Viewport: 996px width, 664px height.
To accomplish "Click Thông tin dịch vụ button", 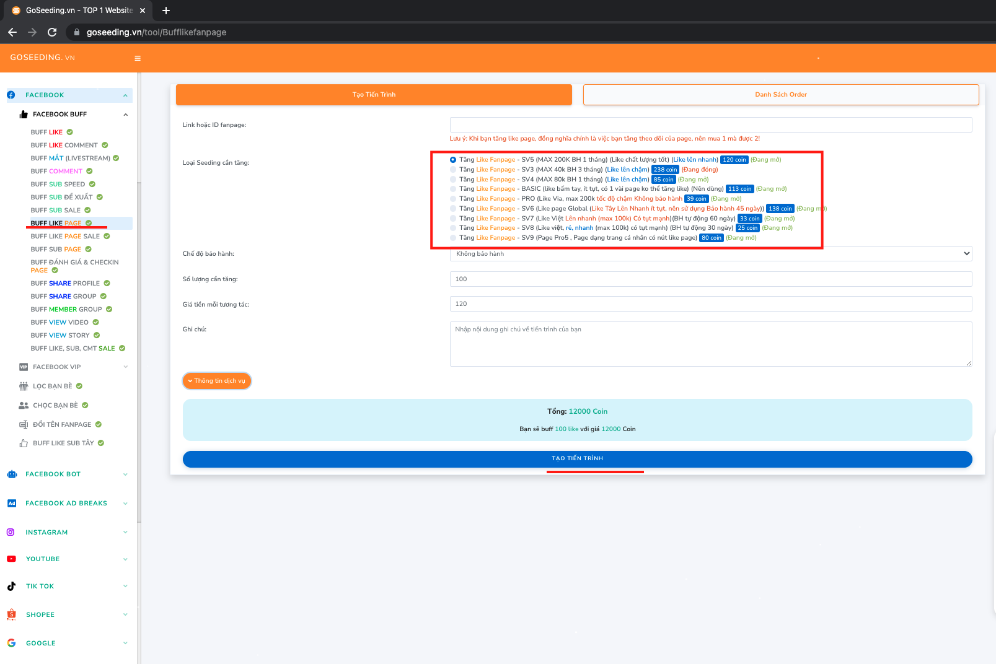I will click(217, 381).
